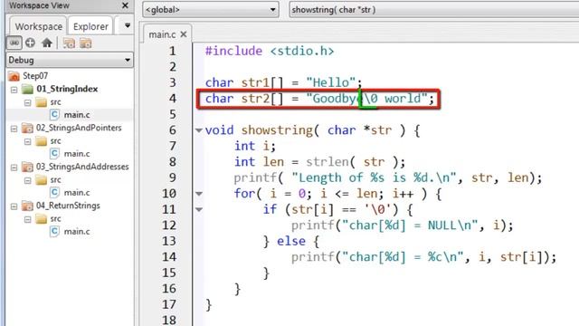Click src folder icon under 03_StringsAndAddresses
The height and width of the screenshot is (326, 579).
pos(41,179)
